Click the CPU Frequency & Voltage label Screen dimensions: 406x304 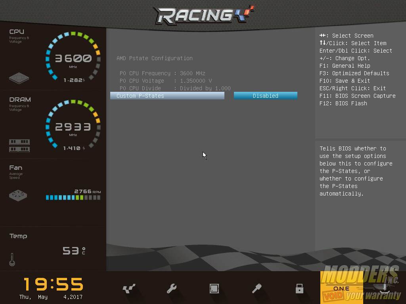click(19, 36)
